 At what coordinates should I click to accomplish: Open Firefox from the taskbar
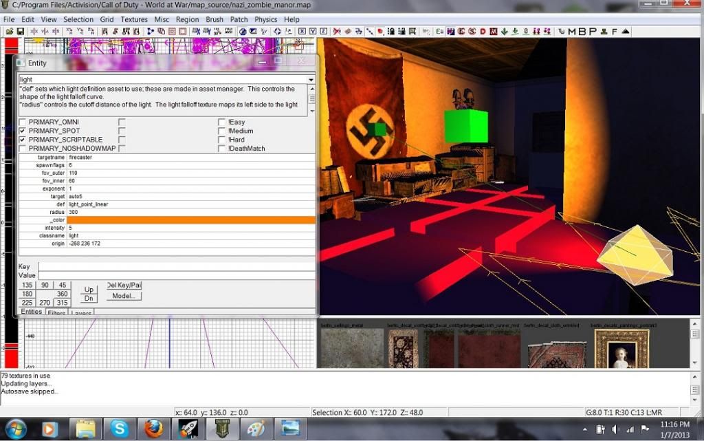pyautogui.click(x=153, y=429)
